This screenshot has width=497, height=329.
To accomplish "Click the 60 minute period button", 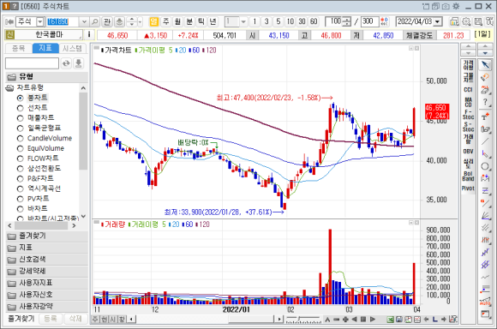I will pyautogui.click(x=314, y=21).
